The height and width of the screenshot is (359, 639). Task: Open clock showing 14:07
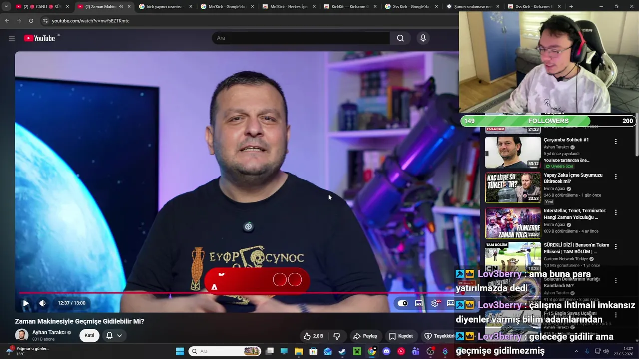(624, 351)
